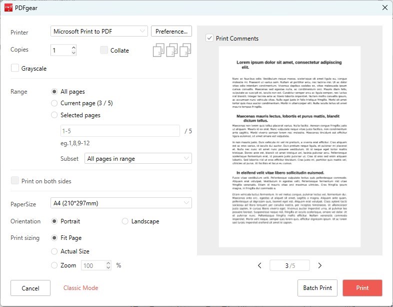Click the Print sizing label

pos(25,238)
